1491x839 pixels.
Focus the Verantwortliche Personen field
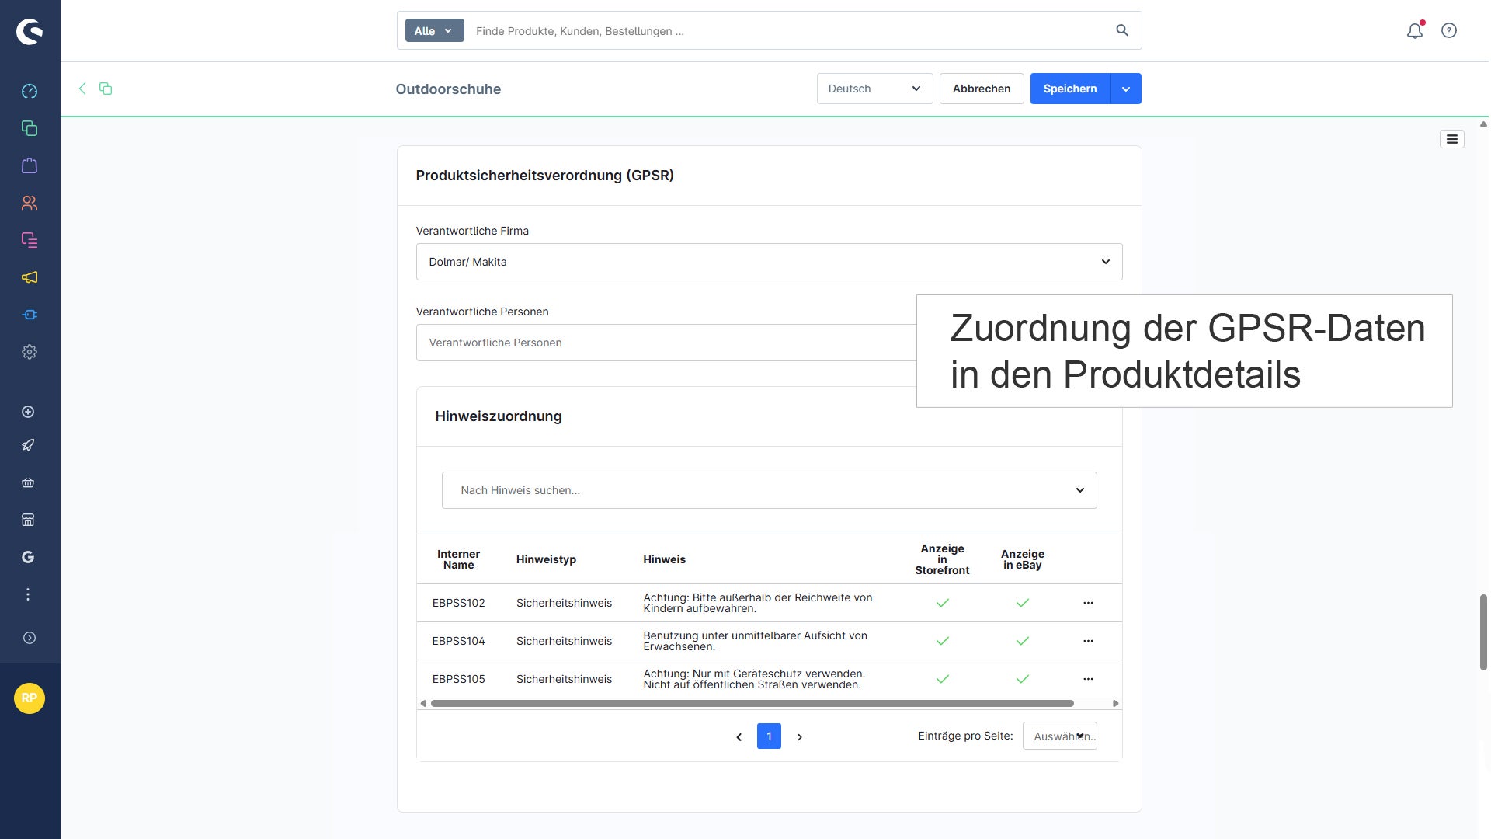pos(666,343)
